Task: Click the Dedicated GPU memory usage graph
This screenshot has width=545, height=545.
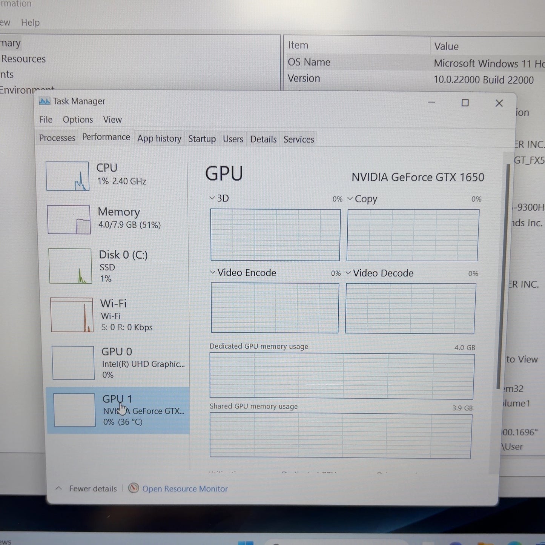Action: tap(342, 376)
